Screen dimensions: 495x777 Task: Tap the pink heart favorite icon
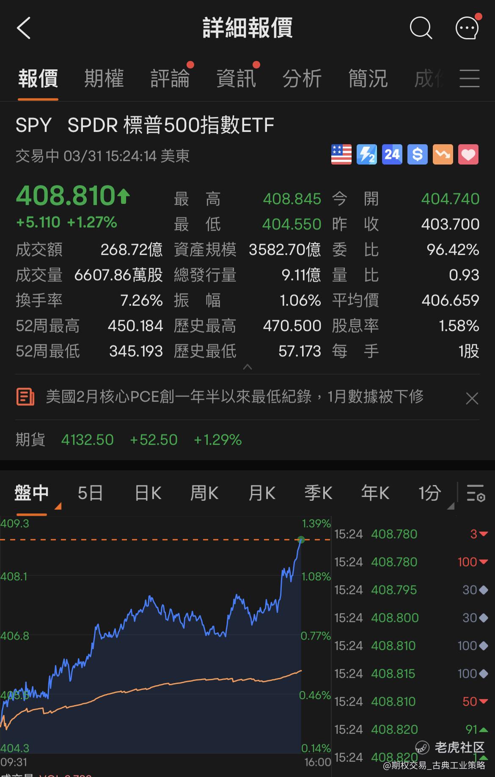pos(468,154)
